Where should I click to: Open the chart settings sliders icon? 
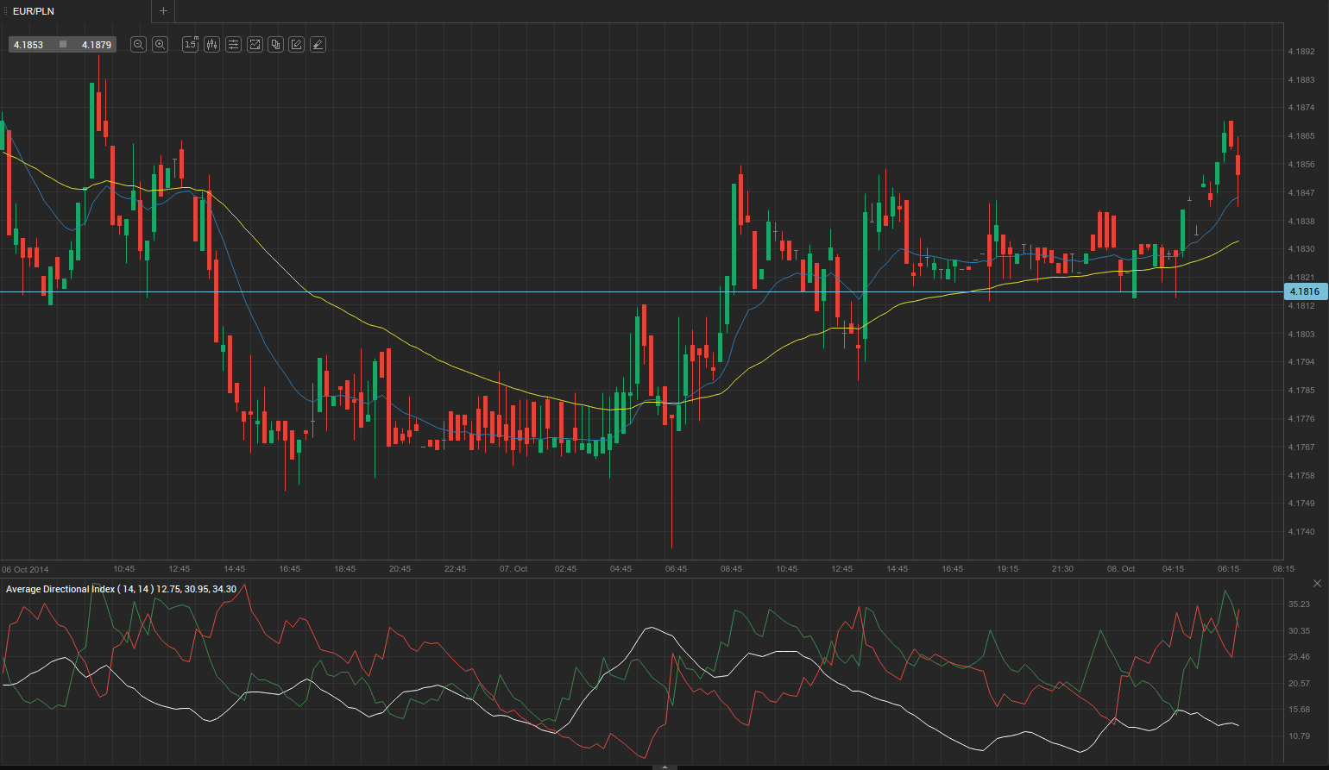[x=233, y=45]
